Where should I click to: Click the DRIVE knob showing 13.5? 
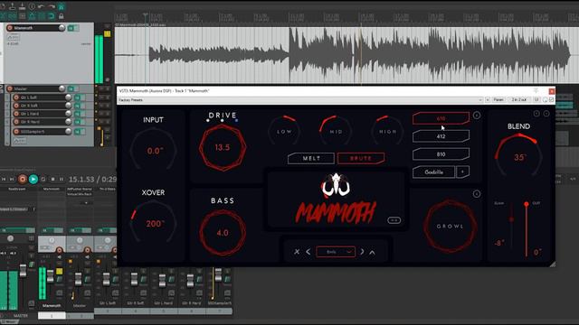(x=223, y=147)
